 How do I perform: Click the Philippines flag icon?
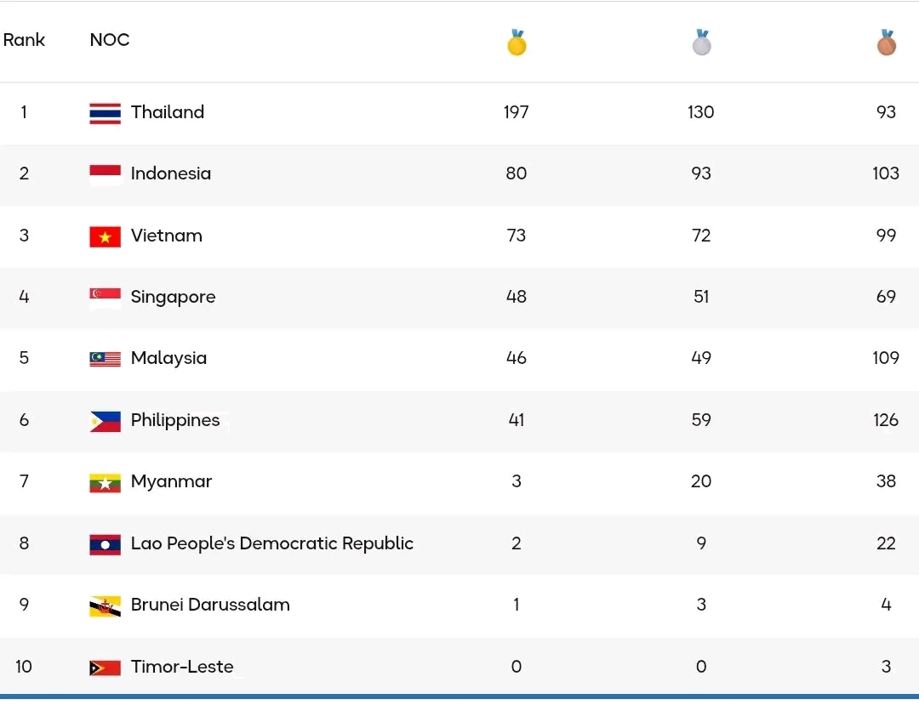pyautogui.click(x=105, y=421)
